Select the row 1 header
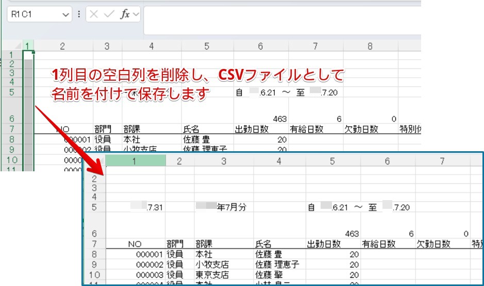 pyautogui.click(x=11, y=55)
